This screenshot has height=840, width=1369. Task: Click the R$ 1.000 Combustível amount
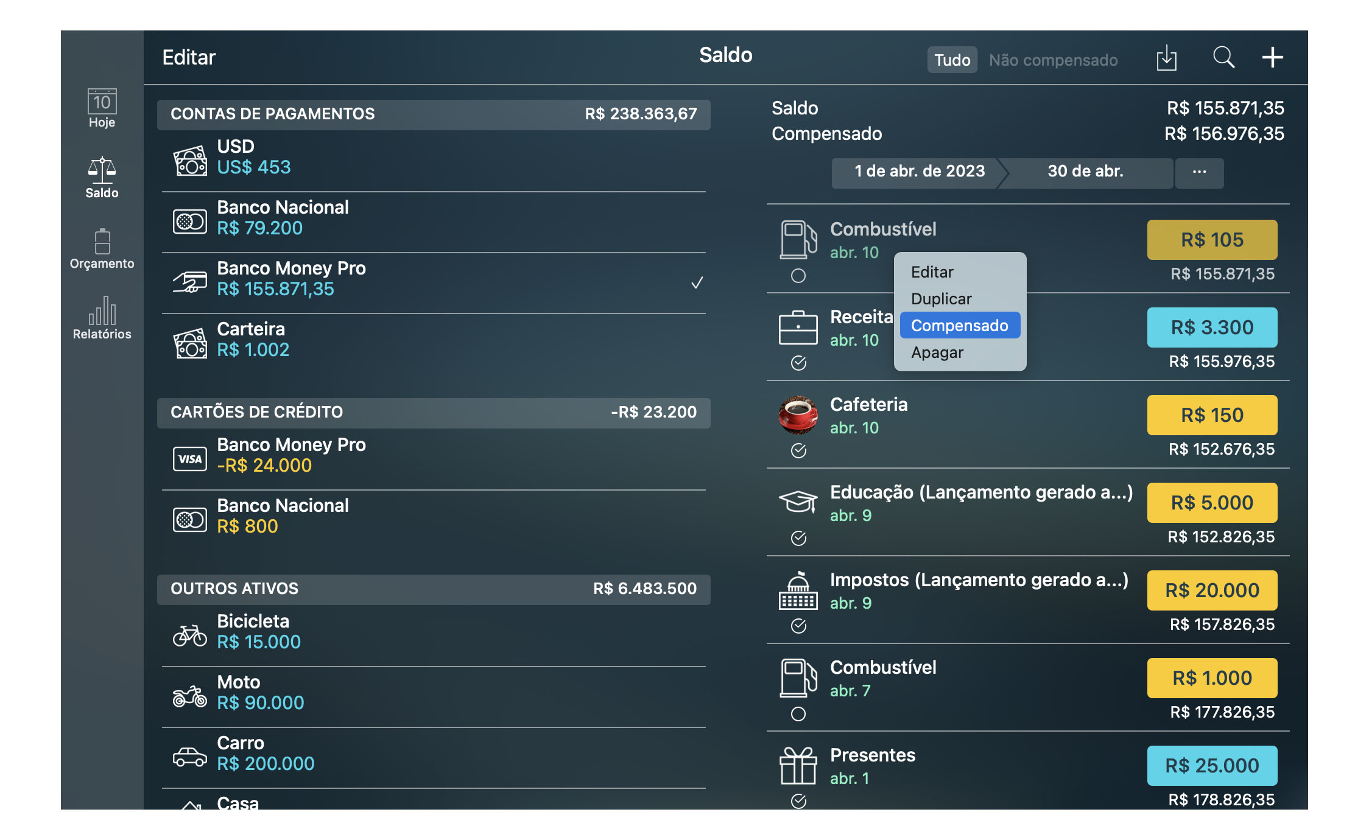[1212, 678]
